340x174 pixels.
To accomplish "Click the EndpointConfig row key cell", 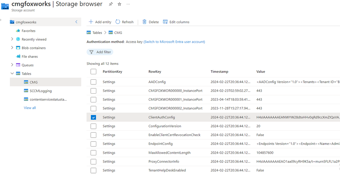I will coord(160,144).
